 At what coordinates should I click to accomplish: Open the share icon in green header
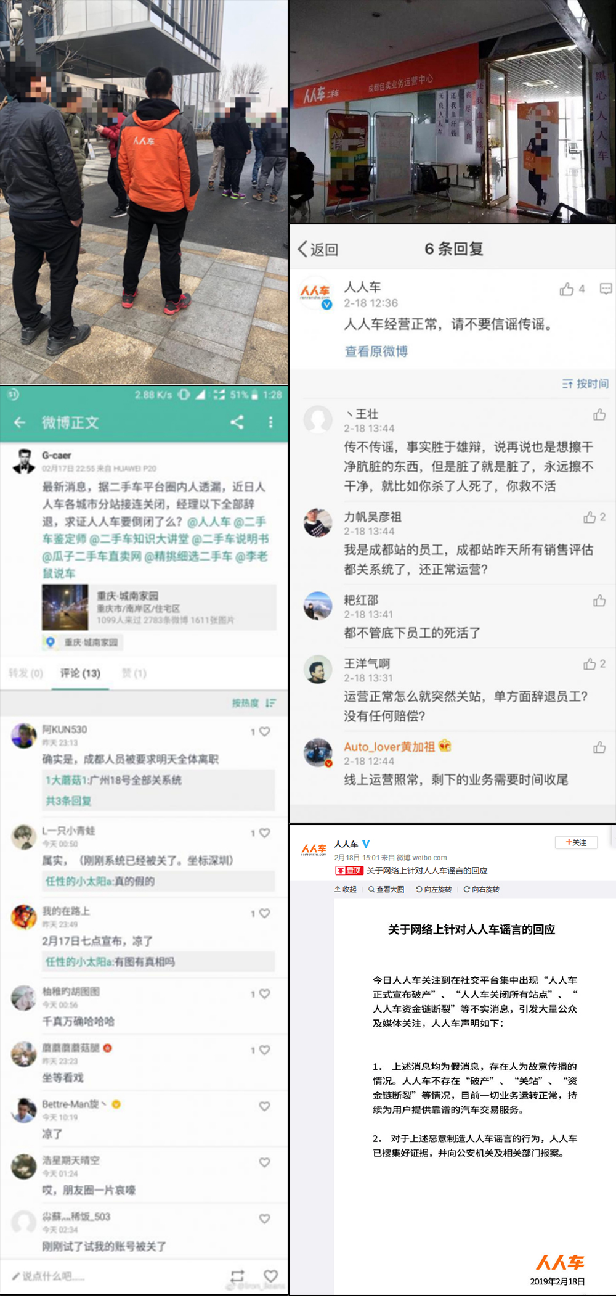coord(237,422)
